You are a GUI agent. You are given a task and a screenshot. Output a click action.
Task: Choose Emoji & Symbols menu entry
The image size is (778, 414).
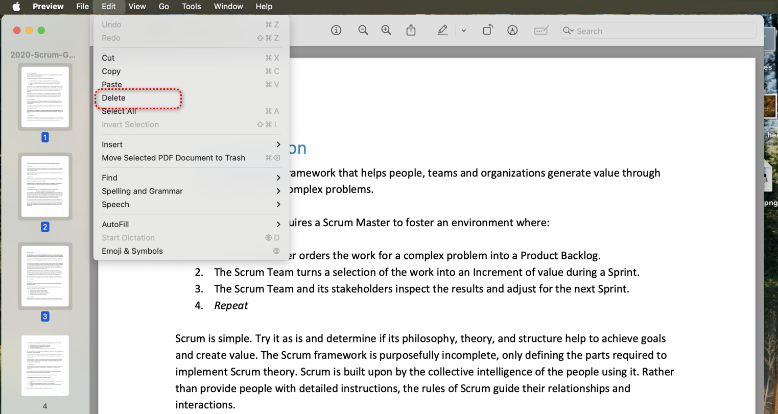pos(132,251)
